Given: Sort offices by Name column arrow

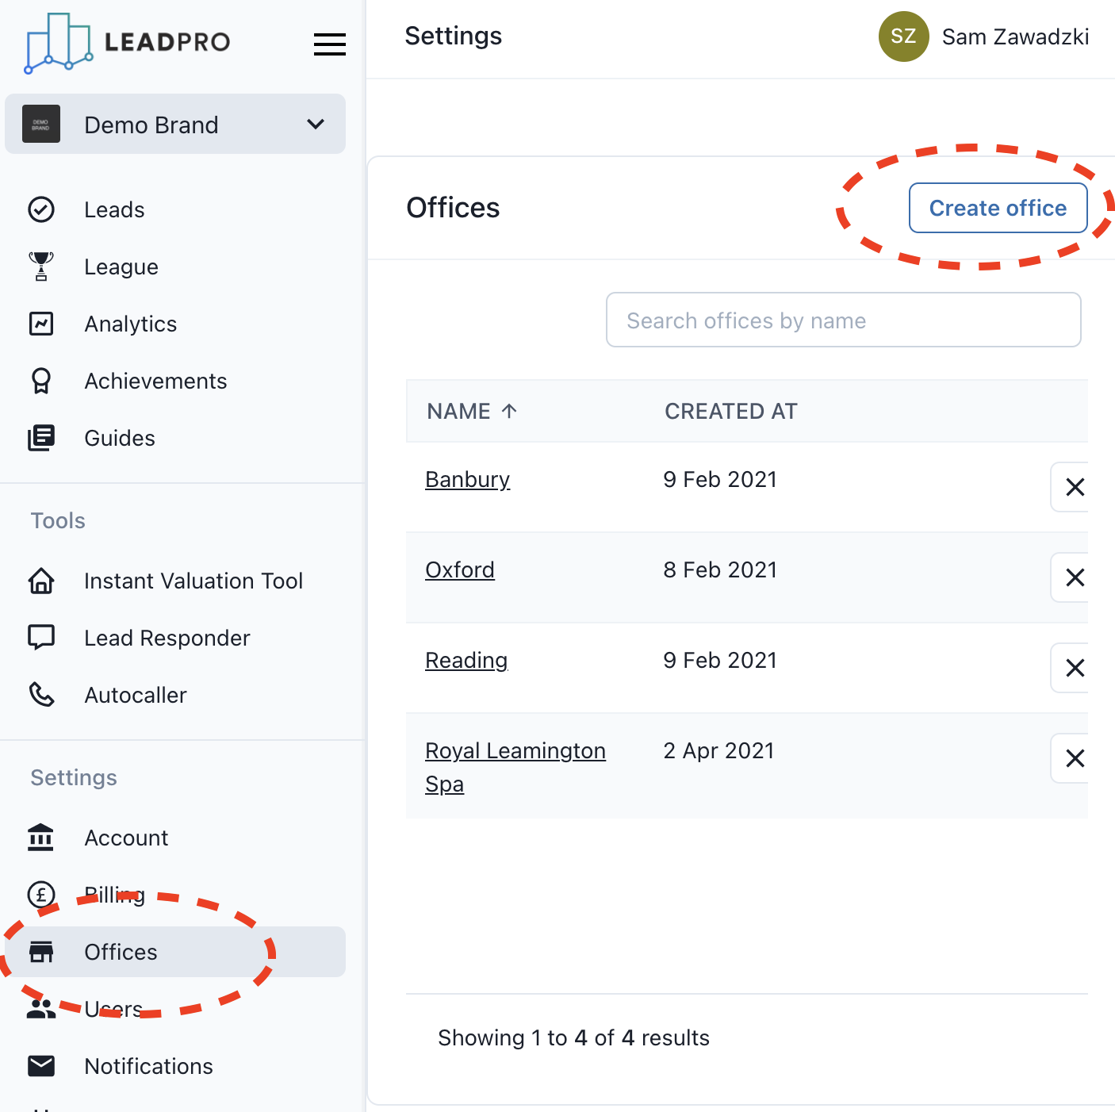Looking at the screenshot, I should click(x=509, y=411).
